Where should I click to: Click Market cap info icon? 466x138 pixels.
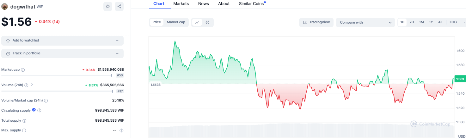[x=23, y=70]
